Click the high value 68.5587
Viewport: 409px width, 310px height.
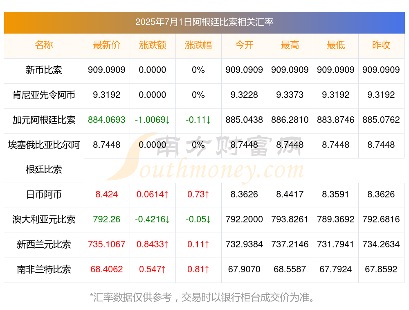(290, 269)
